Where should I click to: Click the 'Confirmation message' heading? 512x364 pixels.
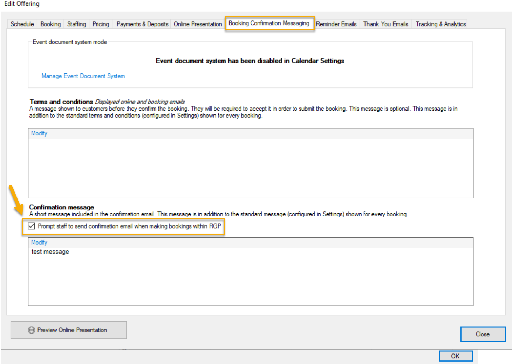point(62,207)
